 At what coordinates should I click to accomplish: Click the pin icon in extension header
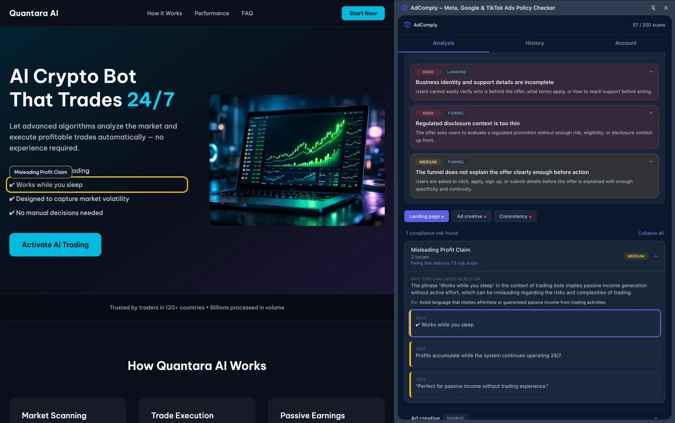[x=653, y=8]
